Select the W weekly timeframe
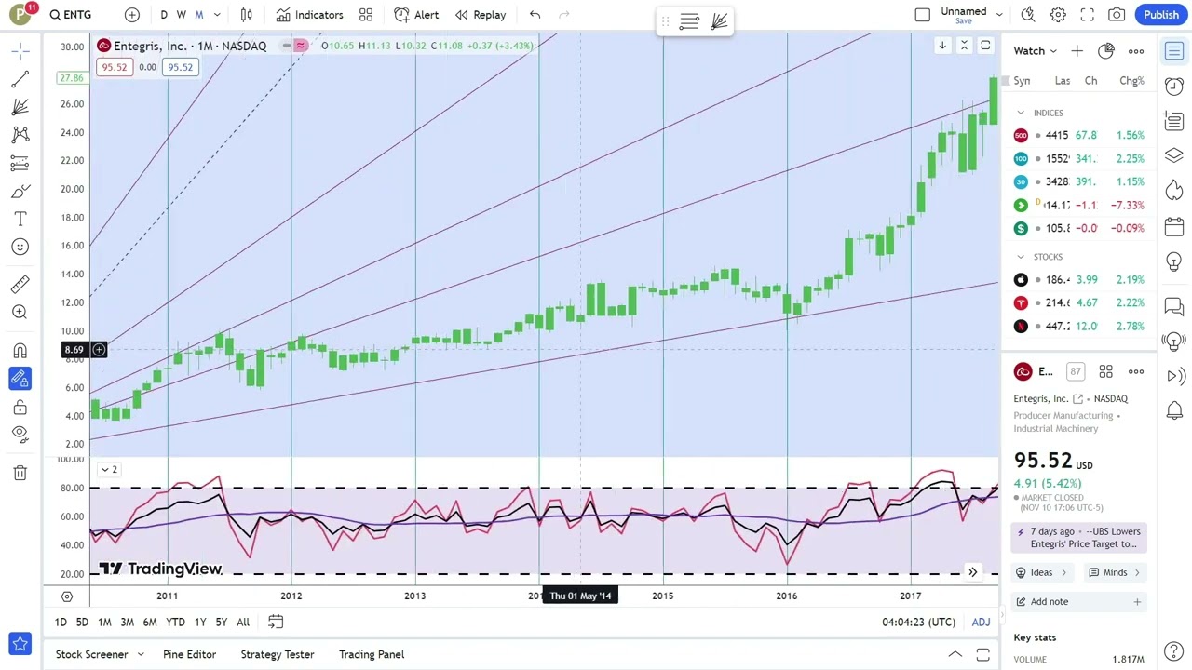Screen dimensions: 1192x670 tap(182, 15)
